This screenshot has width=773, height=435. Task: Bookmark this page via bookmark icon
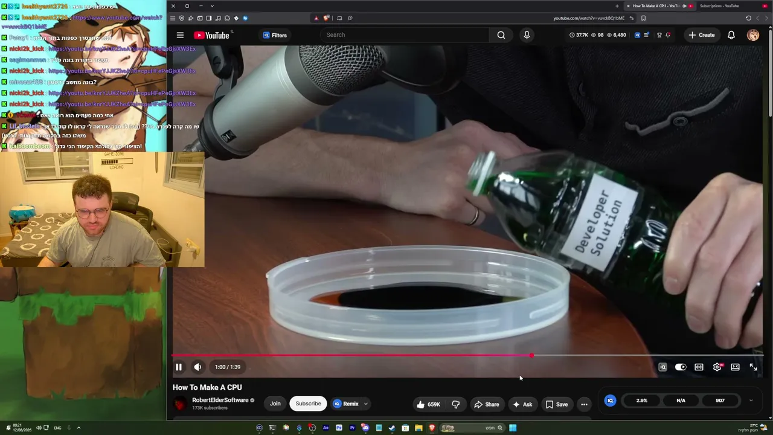point(643,18)
